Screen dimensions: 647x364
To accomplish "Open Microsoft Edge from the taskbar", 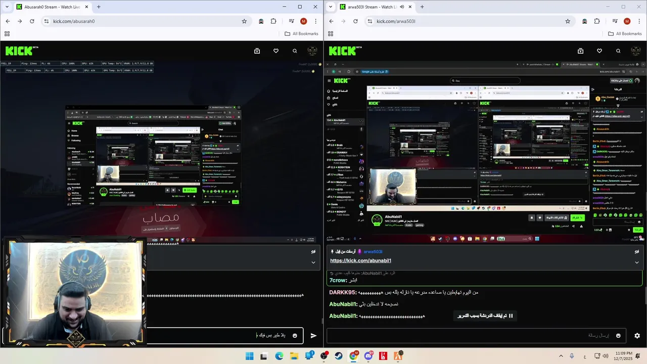I will coord(279,356).
